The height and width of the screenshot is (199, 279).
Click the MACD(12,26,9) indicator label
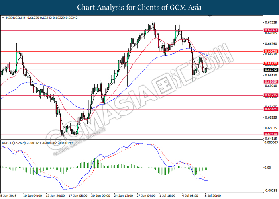click(14, 143)
